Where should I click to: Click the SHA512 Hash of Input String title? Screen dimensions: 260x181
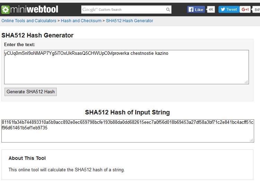(127, 112)
